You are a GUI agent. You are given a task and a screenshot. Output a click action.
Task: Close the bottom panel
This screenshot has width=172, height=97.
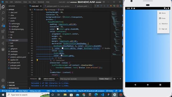120,79
